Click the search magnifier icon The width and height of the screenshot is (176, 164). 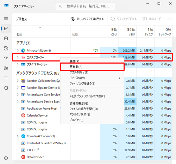(60, 6)
